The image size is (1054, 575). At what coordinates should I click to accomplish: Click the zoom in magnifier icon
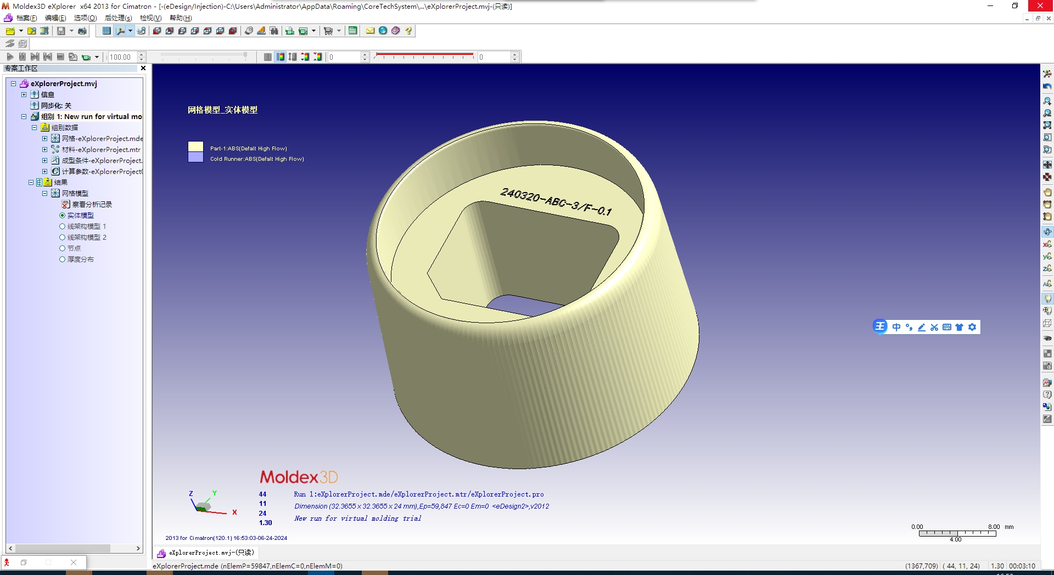click(x=1047, y=101)
